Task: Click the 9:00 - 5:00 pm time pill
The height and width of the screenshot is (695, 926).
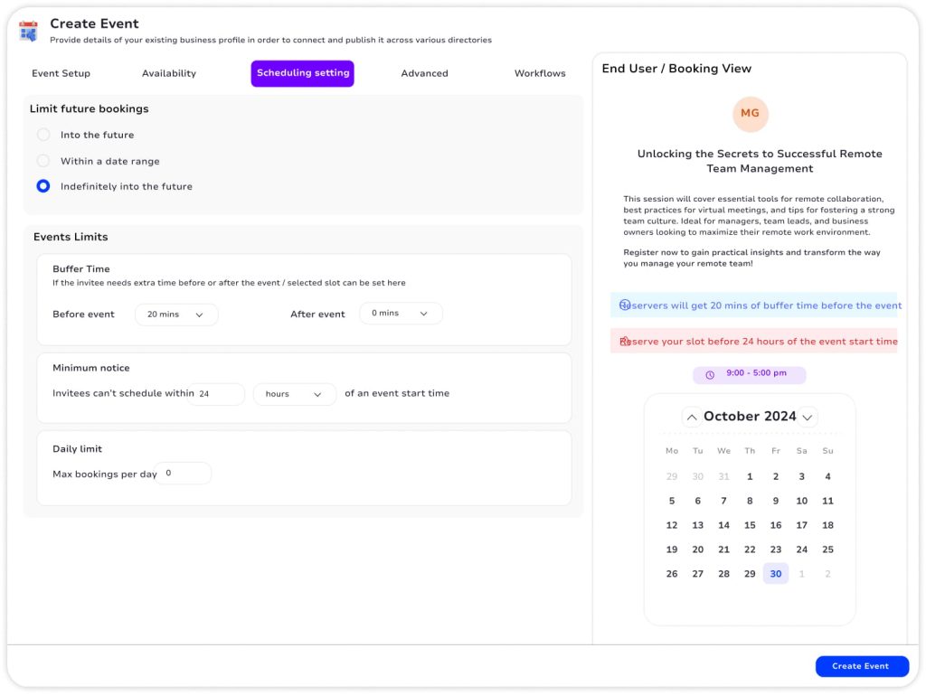Action: (750, 374)
